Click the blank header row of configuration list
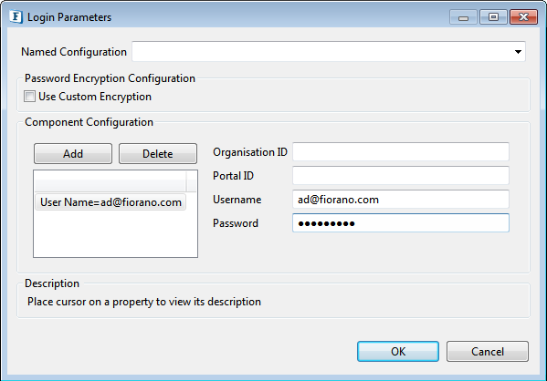 [x=110, y=181]
